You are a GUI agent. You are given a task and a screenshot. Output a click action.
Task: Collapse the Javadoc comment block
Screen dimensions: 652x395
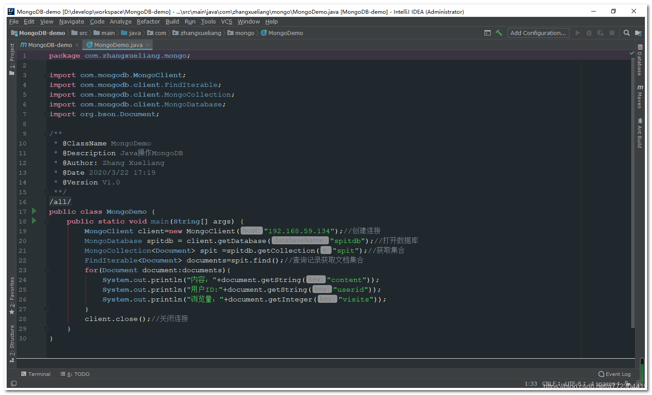click(x=46, y=133)
